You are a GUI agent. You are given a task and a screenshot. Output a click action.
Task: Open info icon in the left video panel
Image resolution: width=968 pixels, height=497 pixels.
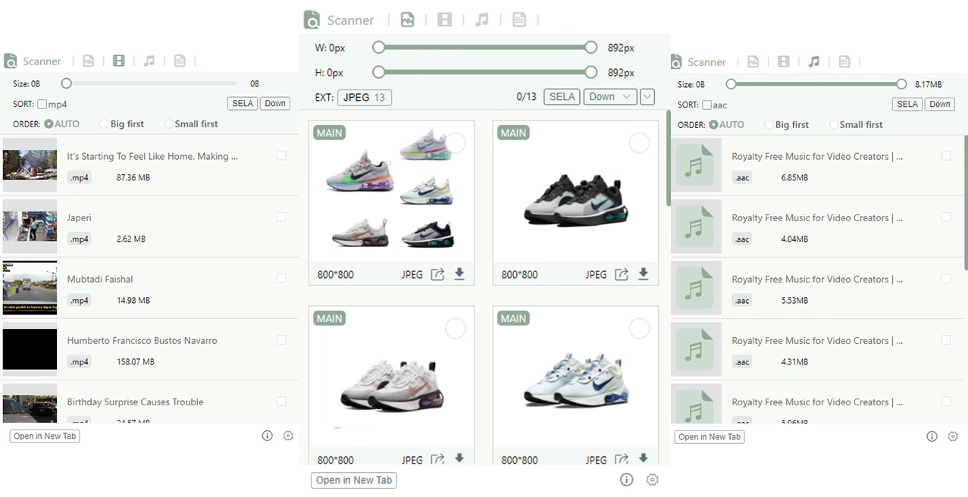click(267, 436)
